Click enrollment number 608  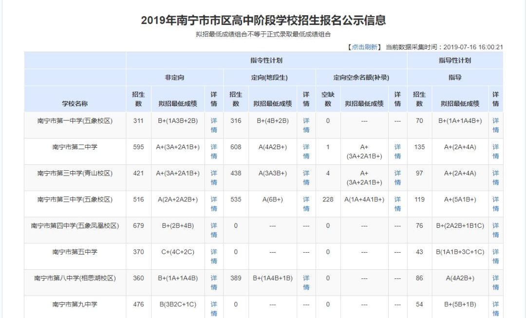pyautogui.click(x=236, y=147)
